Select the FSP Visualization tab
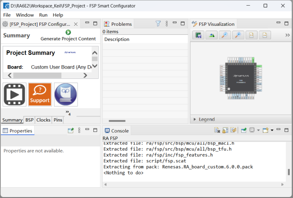Image resolution: width=293 pixels, height=198 pixels. (x=213, y=24)
